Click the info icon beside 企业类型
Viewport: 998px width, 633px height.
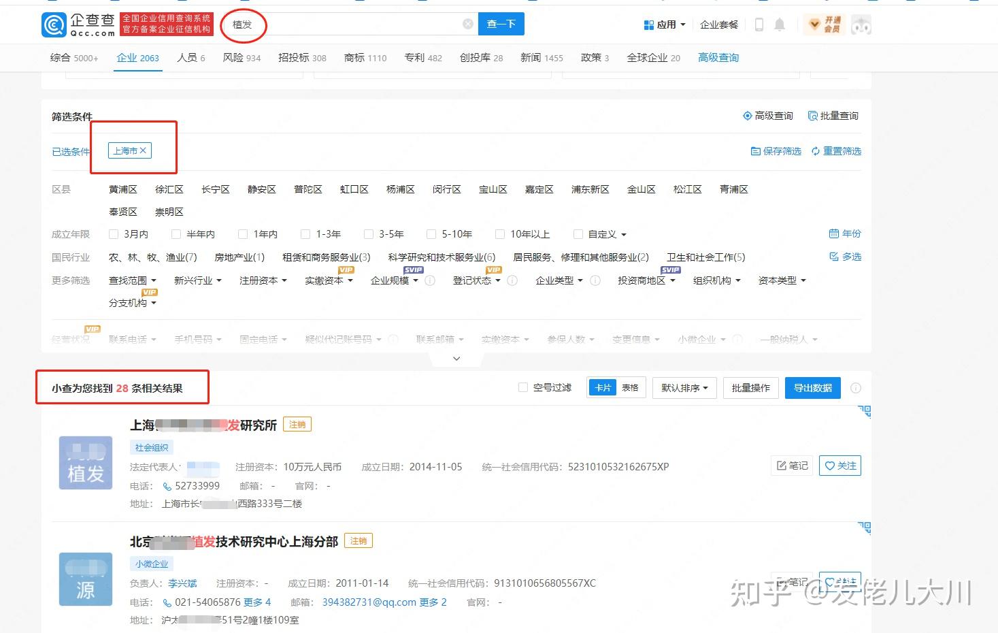click(x=595, y=280)
